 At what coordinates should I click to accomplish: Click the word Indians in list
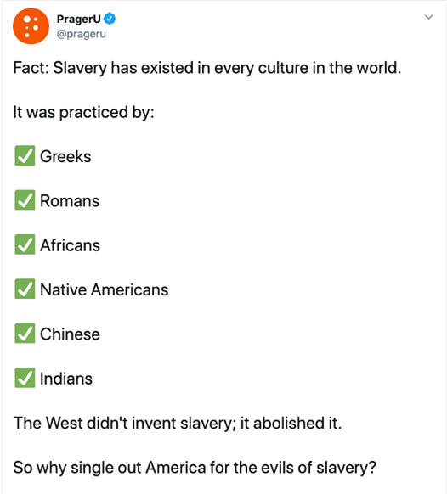[66, 379]
